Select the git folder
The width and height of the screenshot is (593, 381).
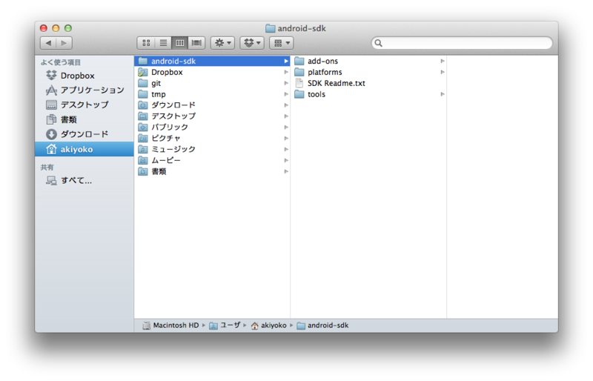tap(212, 83)
